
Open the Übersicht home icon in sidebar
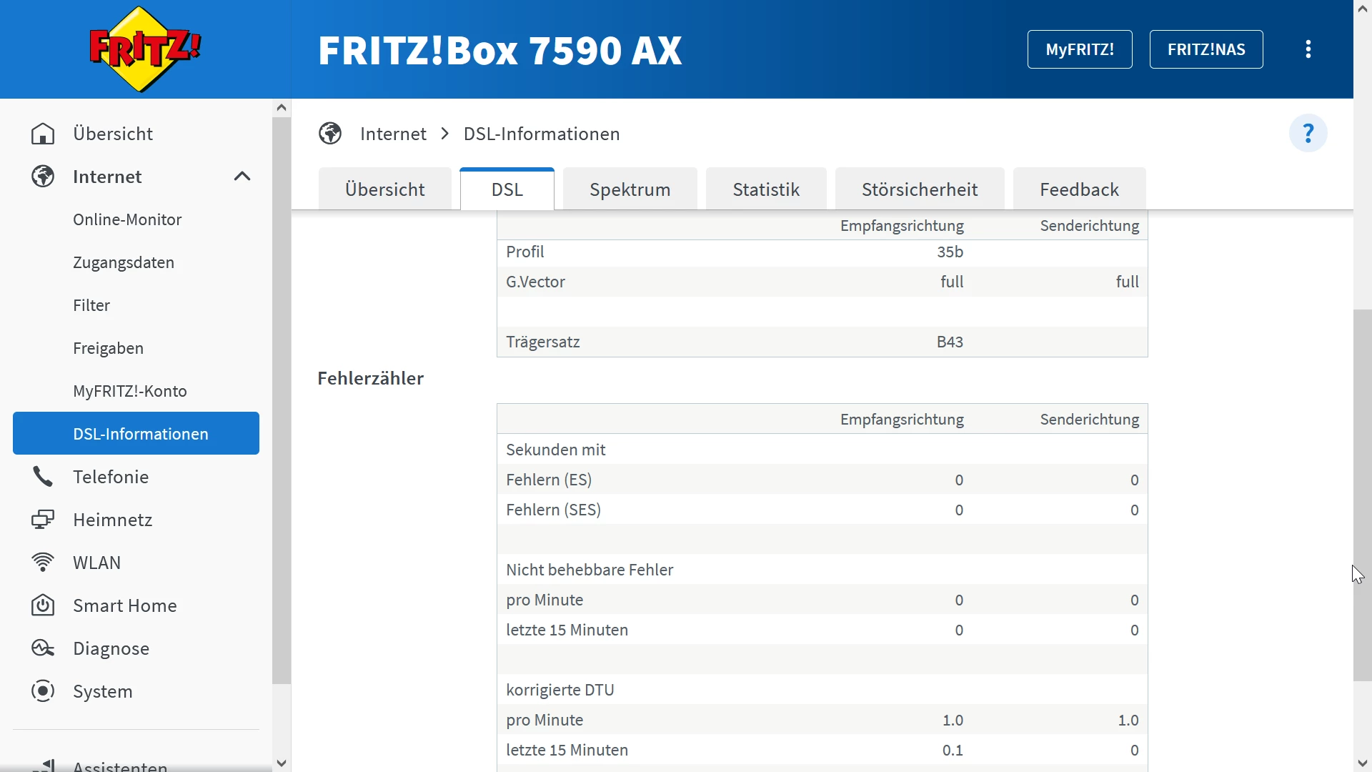click(x=43, y=134)
